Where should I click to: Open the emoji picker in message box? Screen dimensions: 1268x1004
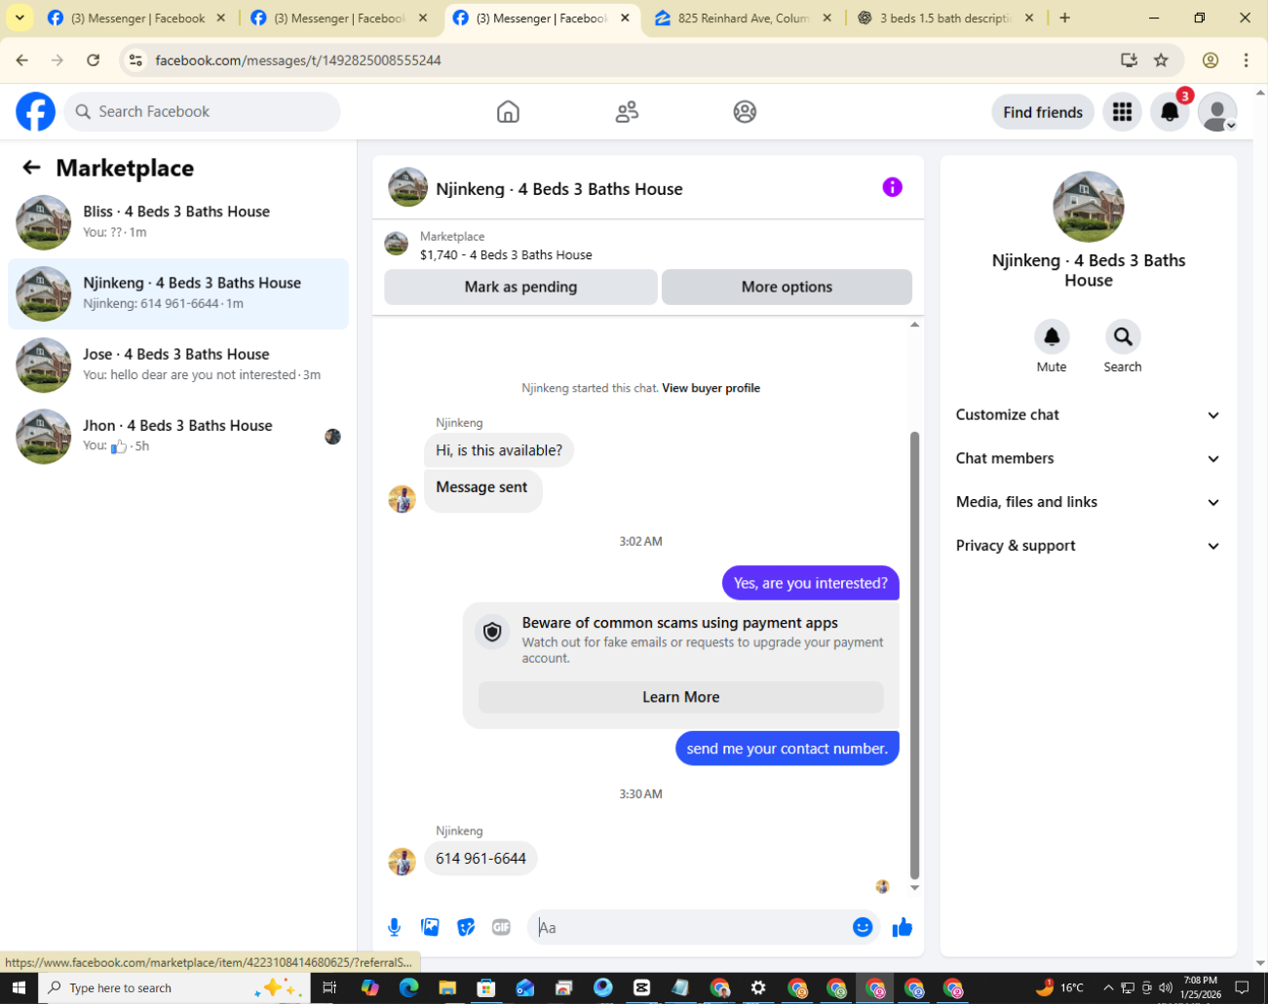click(863, 927)
